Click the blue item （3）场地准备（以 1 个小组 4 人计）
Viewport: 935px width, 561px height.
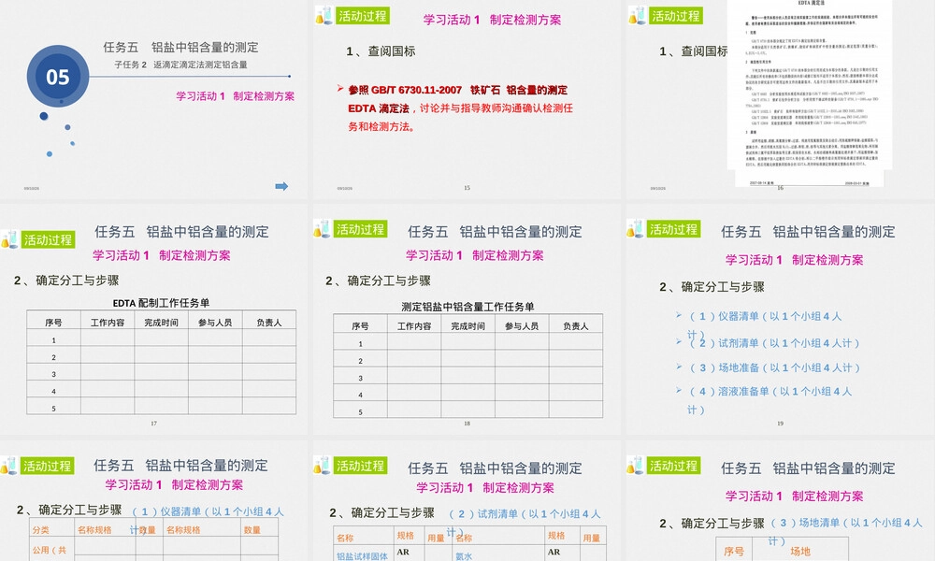click(774, 367)
